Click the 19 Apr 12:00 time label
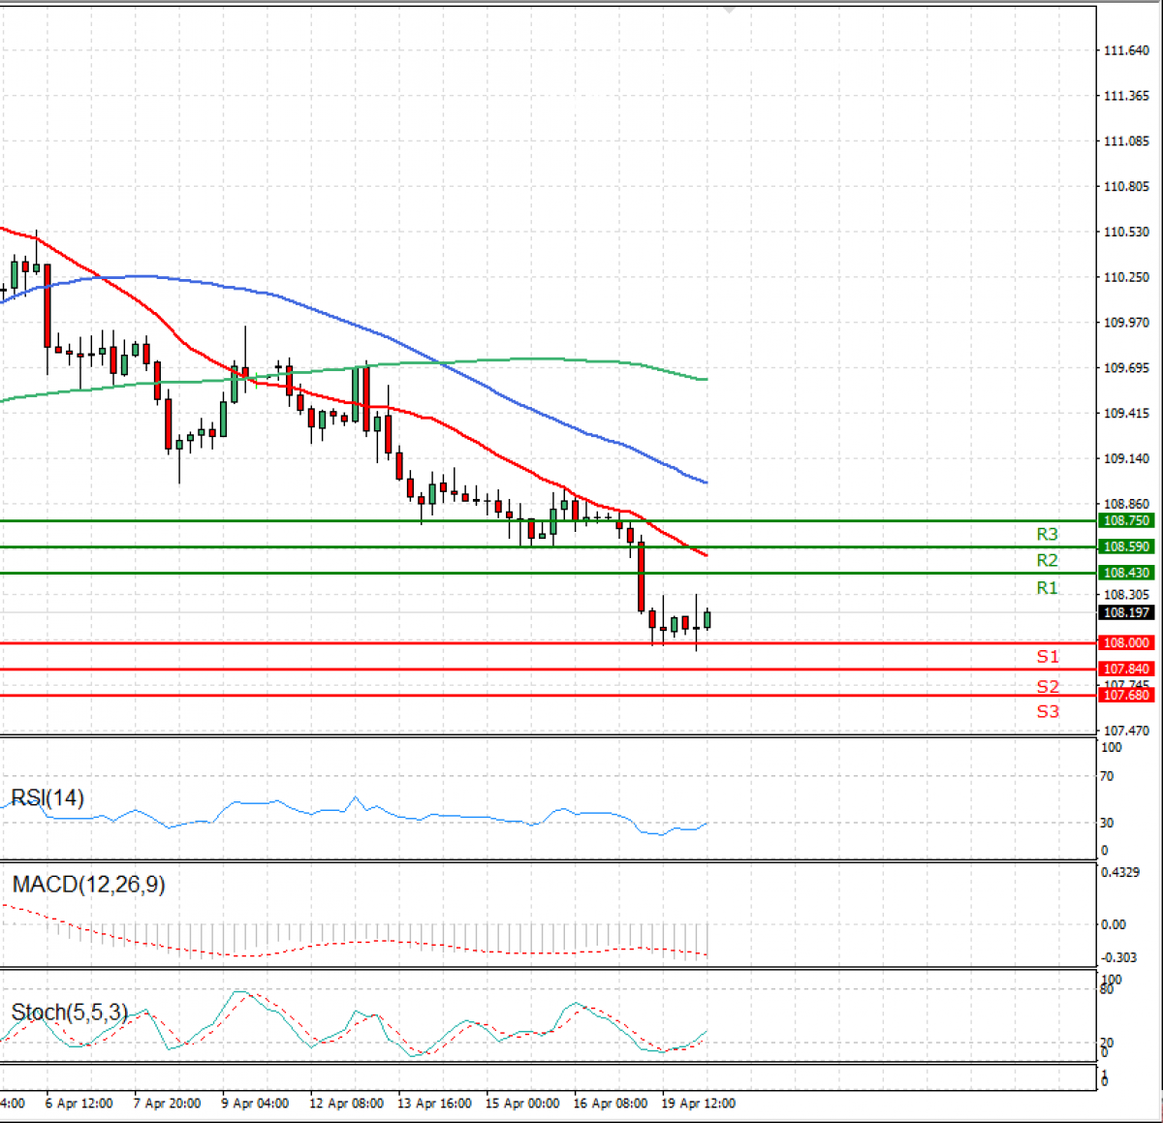The height and width of the screenshot is (1123, 1163). pos(698,1104)
